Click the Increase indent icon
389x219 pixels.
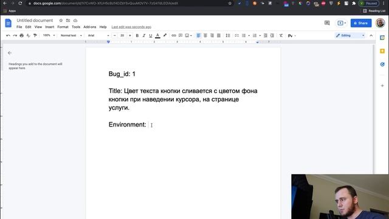272,35
